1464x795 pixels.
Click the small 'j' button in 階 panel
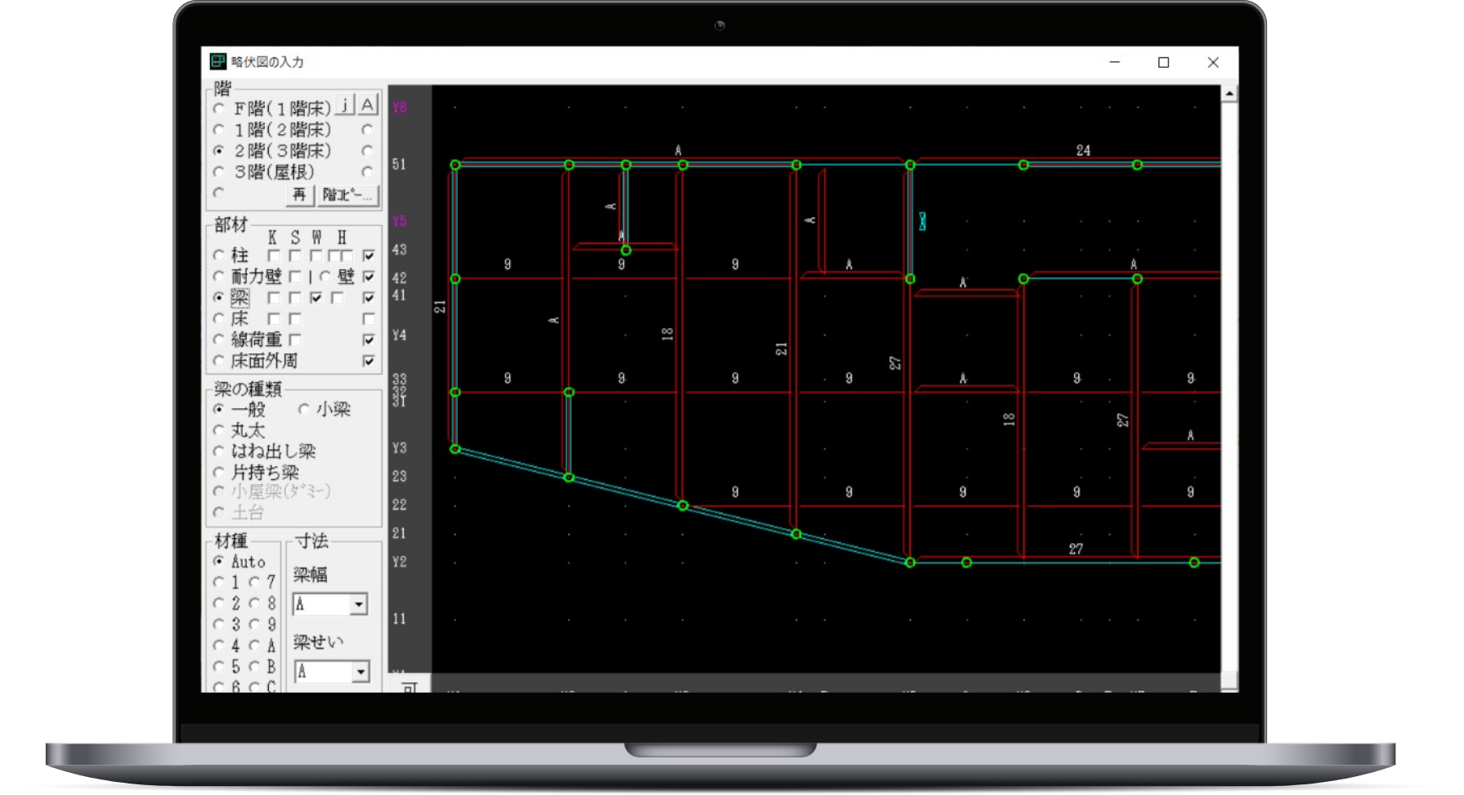coord(345,105)
